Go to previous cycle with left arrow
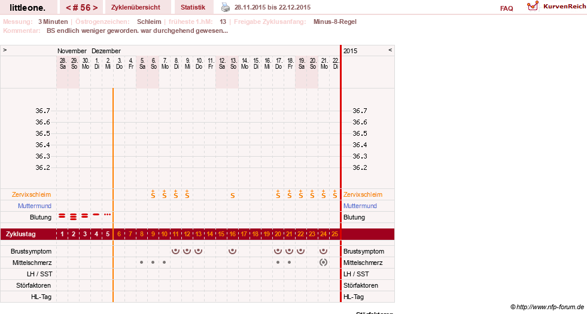The image size is (587, 314). 68,8
